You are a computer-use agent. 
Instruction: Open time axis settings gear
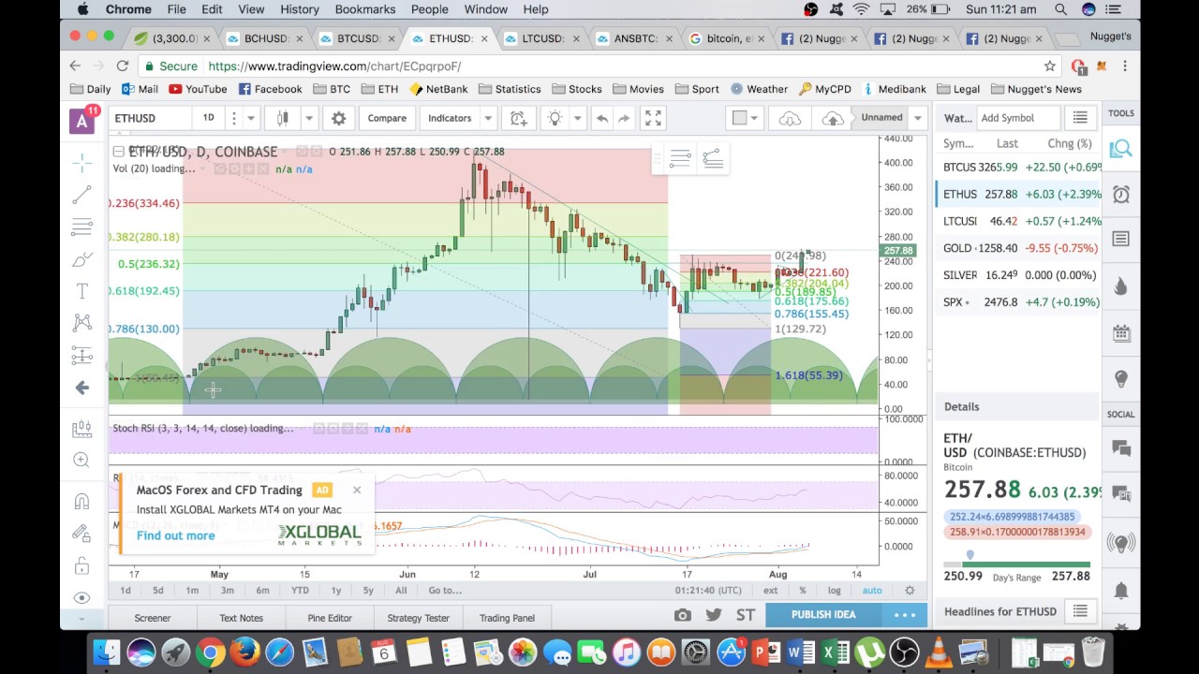coord(910,590)
